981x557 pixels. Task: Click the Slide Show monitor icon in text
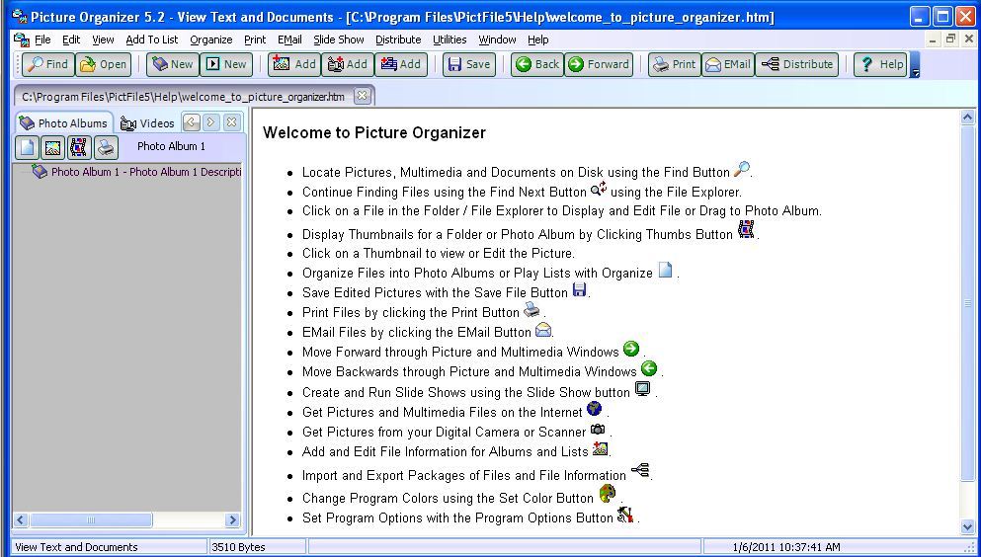[x=642, y=389]
